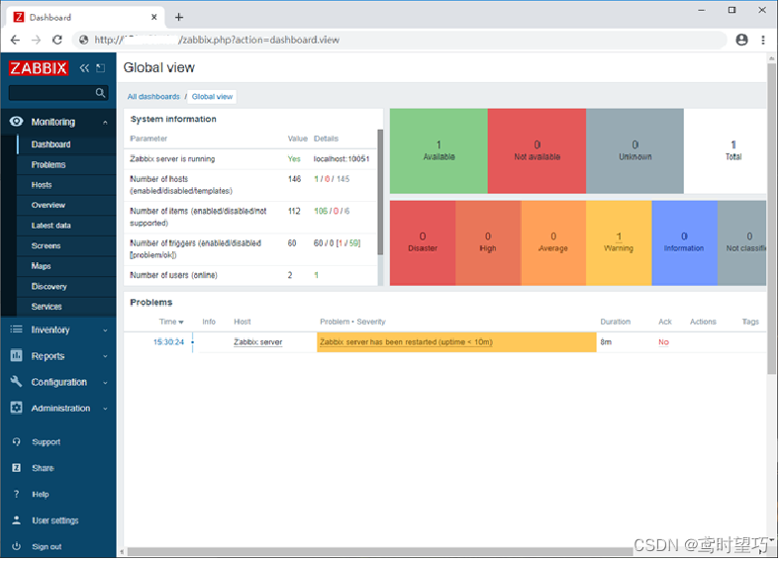Open 'Zabbix server has been restarted' problem
The width and height of the screenshot is (783, 563).
(406, 342)
